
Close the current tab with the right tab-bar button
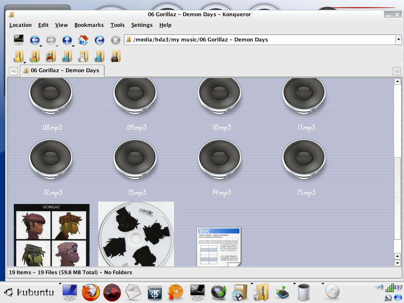396,71
